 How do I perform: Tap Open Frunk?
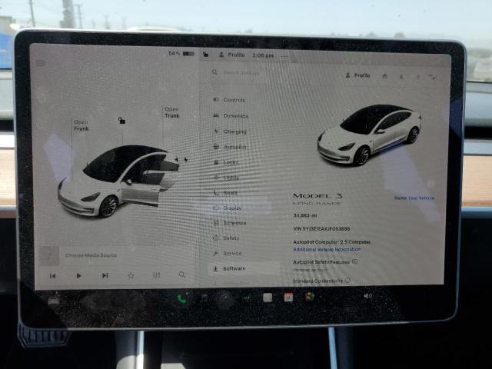click(81, 125)
